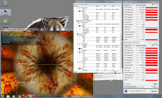
Task: Open Memory Used dropdown in rear GPU-Z window
Action: point(137,27)
